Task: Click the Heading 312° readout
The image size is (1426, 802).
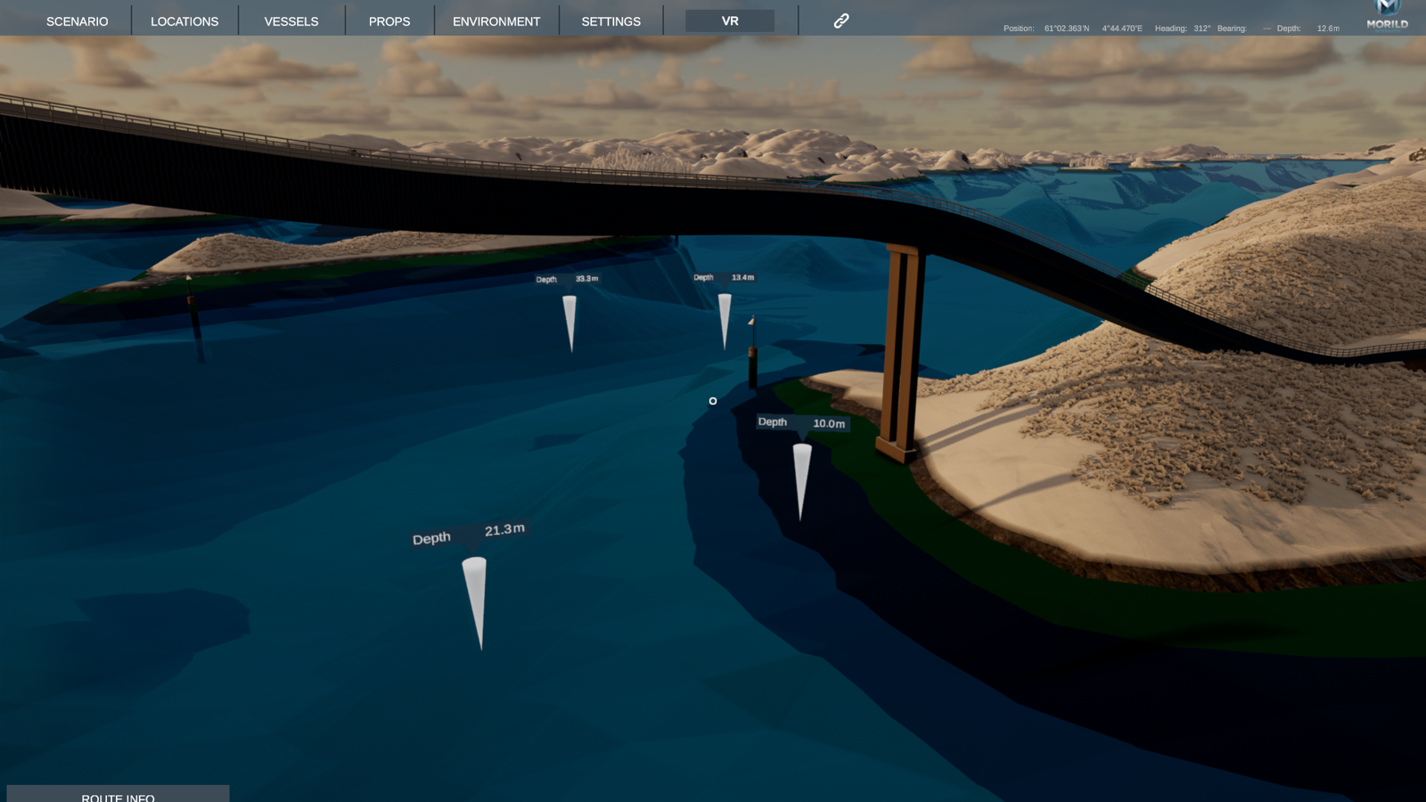Action: click(1183, 29)
